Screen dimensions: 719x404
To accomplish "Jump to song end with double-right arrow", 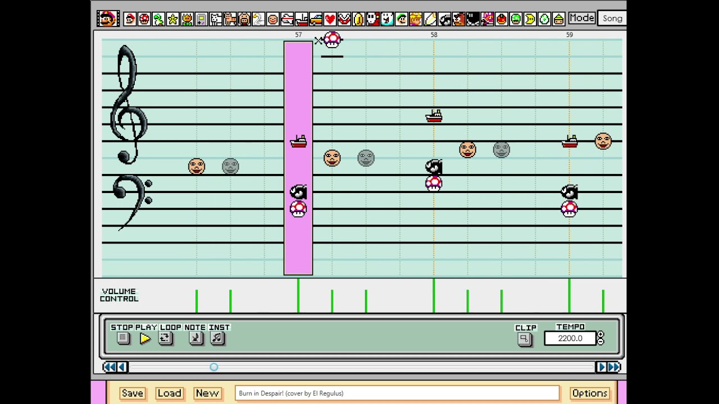I will point(614,367).
